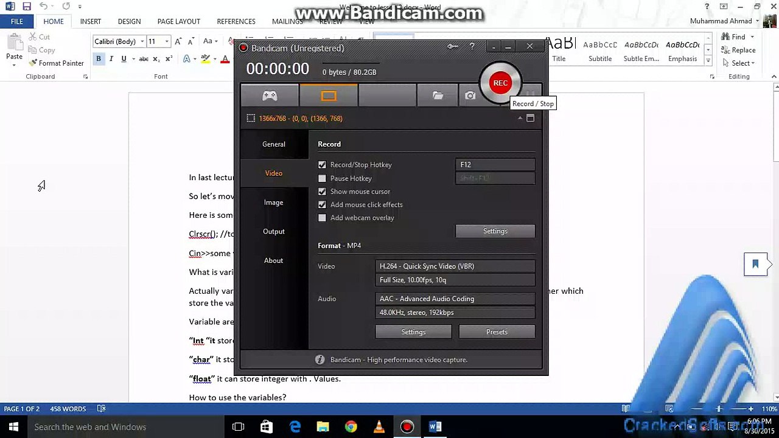The height and width of the screenshot is (438, 779).
Task: Click the Windows search box on taskbar
Action: pos(125,427)
